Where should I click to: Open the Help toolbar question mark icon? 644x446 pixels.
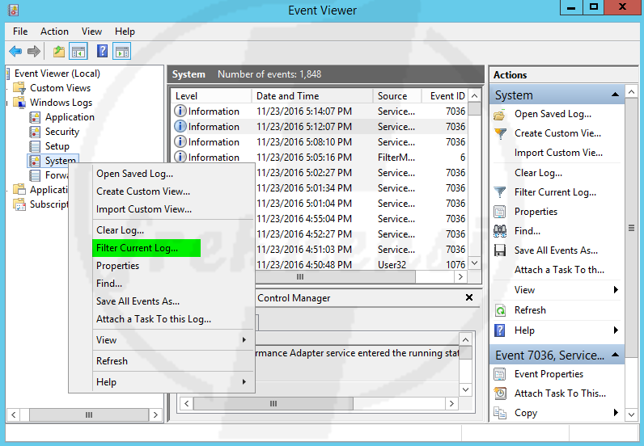102,51
